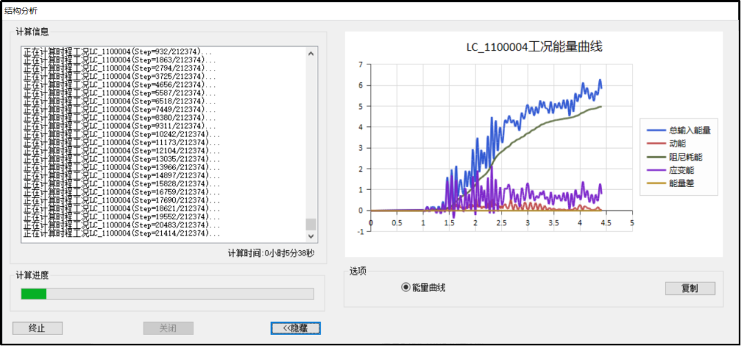Click the yellow 能量差 legend swatch
This screenshot has height=346, width=741.
pyautogui.click(x=655, y=183)
